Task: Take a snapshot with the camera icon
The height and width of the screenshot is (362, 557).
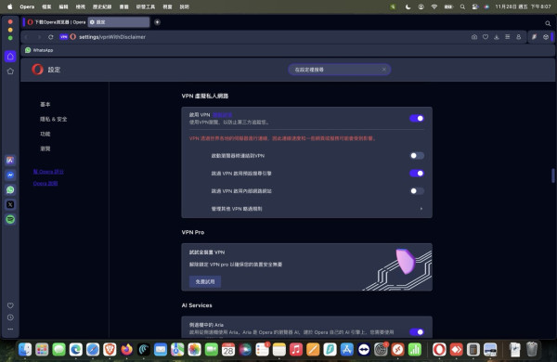Action: click(x=474, y=37)
